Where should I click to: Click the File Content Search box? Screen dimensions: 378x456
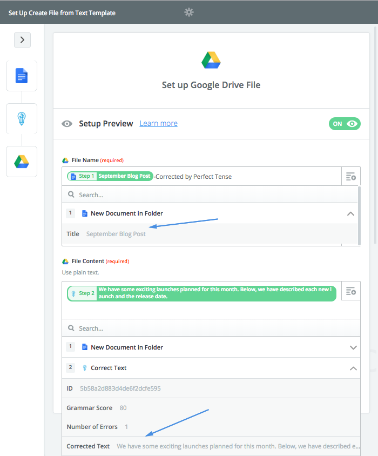[x=211, y=328]
